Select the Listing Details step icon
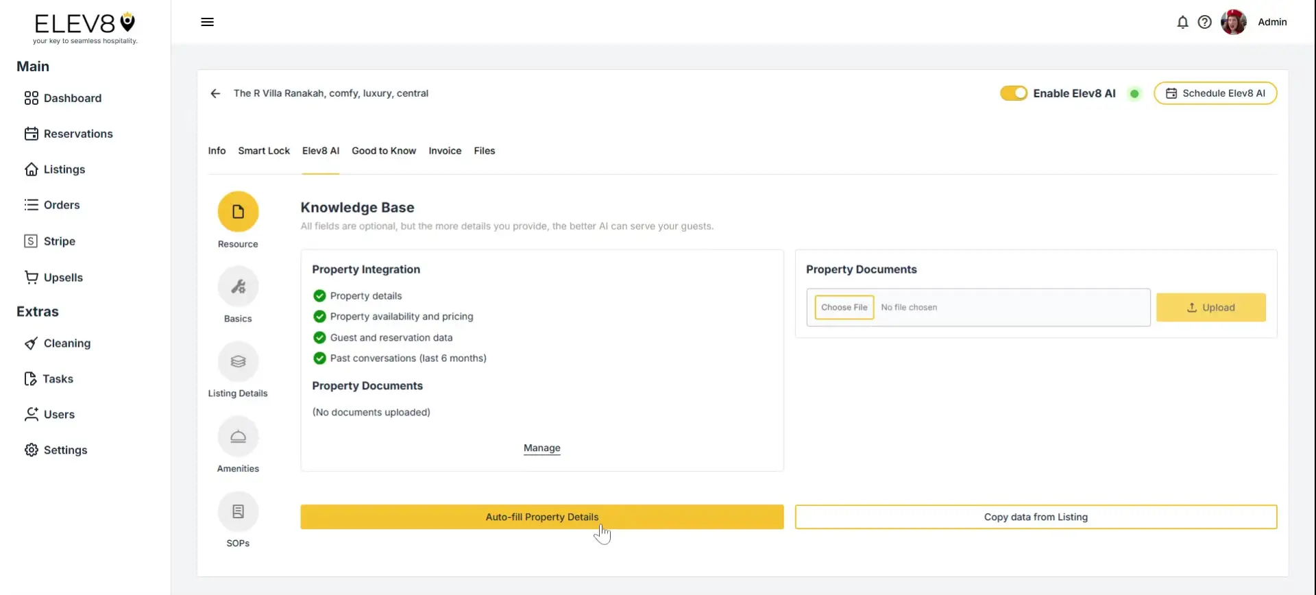The width and height of the screenshot is (1316, 595). pyautogui.click(x=238, y=361)
